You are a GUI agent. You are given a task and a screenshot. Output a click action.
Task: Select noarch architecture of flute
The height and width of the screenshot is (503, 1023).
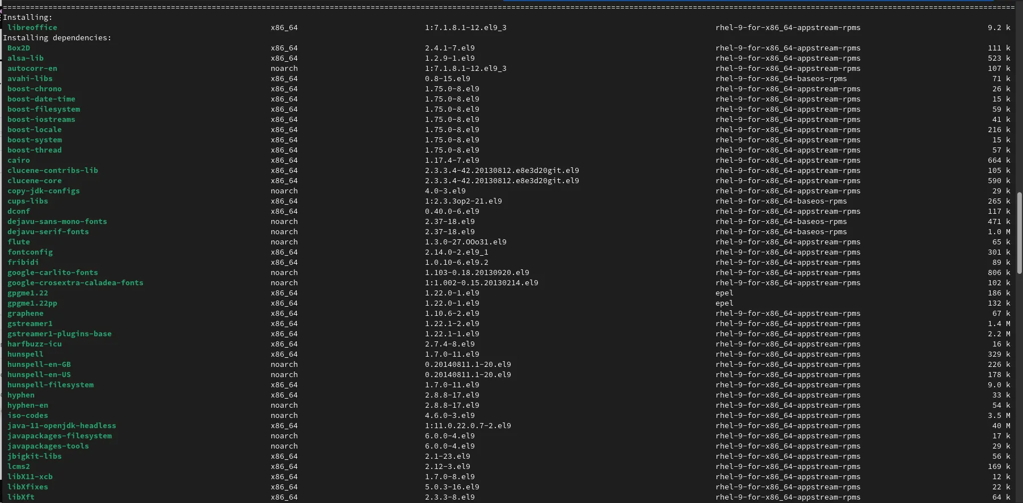(x=284, y=242)
